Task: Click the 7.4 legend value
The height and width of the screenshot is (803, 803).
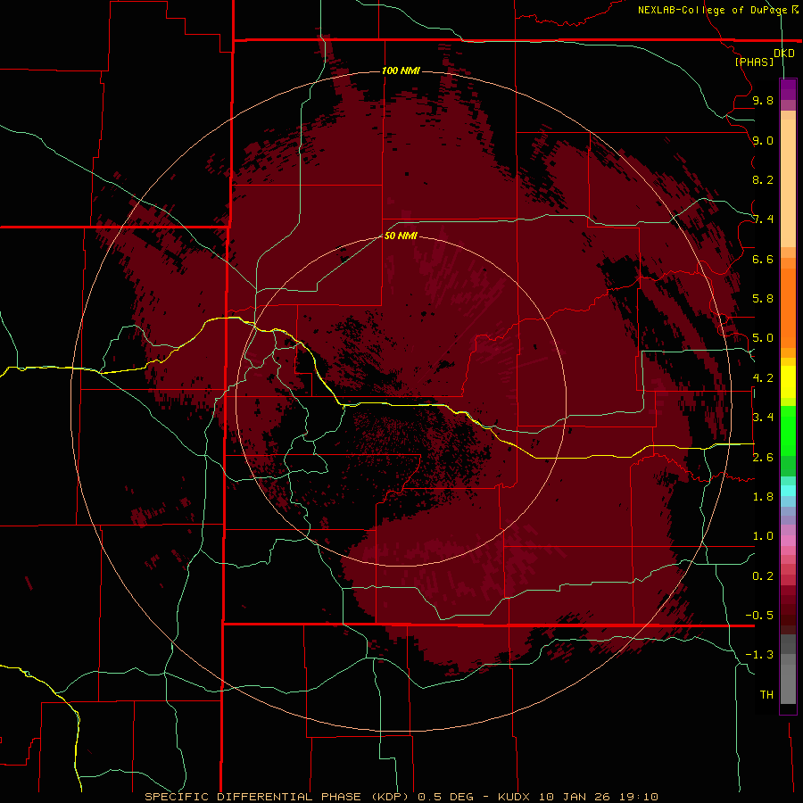Action: [x=763, y=219]
